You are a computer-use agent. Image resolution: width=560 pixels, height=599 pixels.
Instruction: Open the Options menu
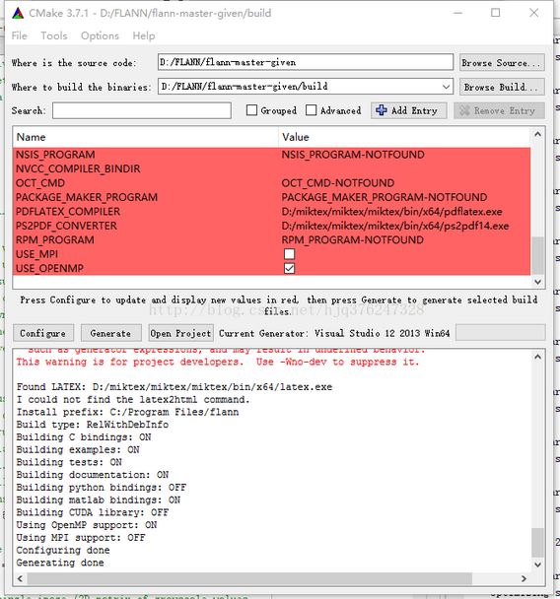click(100, 35)
